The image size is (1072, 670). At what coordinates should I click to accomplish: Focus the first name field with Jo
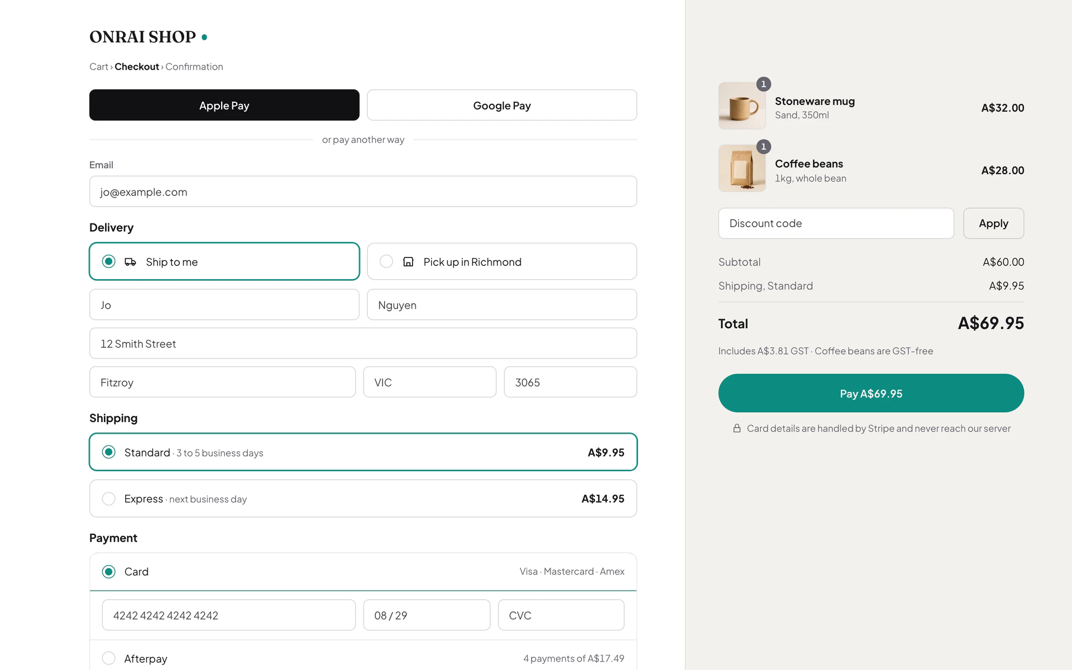click(x=224, y=305)
